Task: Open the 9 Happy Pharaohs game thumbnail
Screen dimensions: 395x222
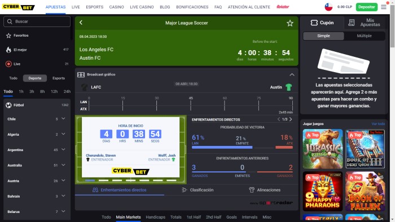Action: (323, 192)
